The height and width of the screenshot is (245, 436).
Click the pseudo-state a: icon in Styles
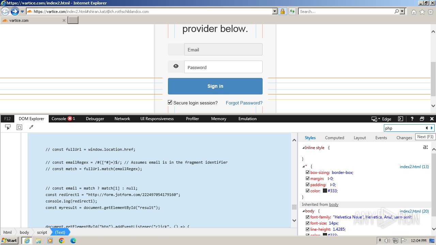(x=425, y=147)
